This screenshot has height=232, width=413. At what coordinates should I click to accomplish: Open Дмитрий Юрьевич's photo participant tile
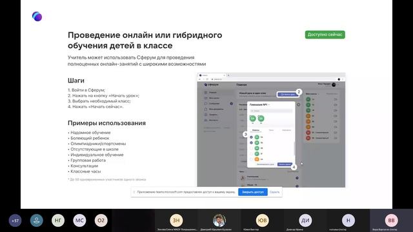(219, 220)
